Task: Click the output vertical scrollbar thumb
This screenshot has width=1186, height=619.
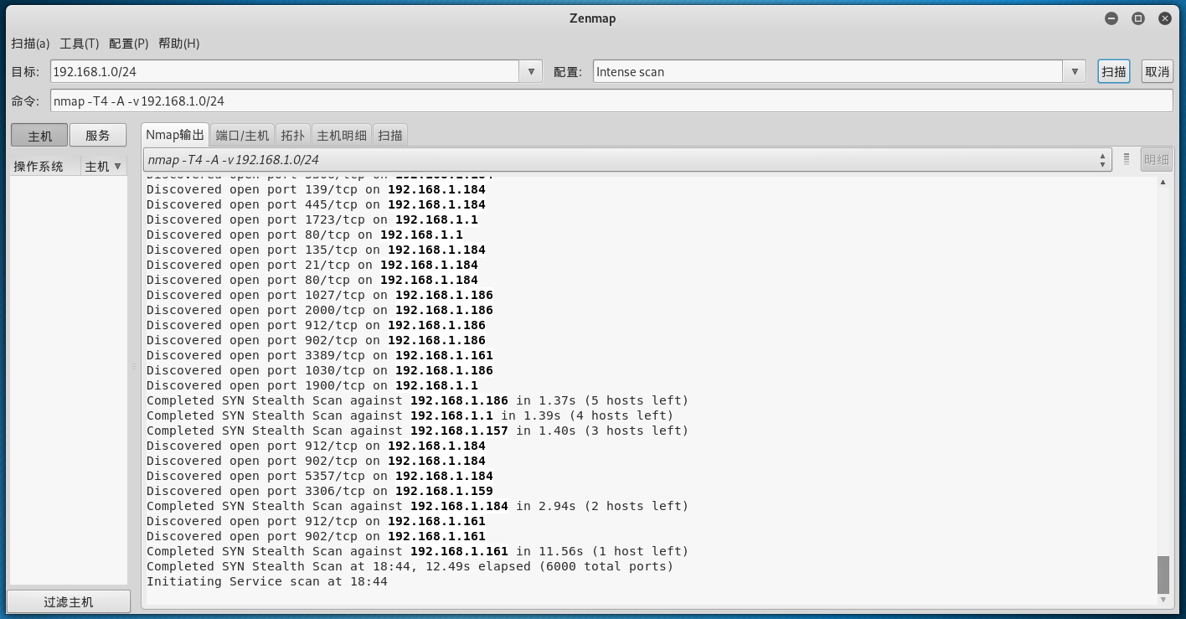Action: [1163, 574]
